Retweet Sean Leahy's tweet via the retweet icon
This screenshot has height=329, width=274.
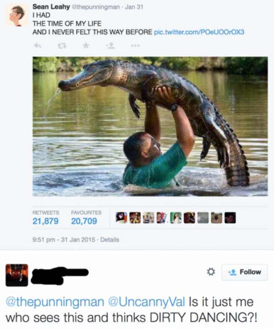pos(62,46)
